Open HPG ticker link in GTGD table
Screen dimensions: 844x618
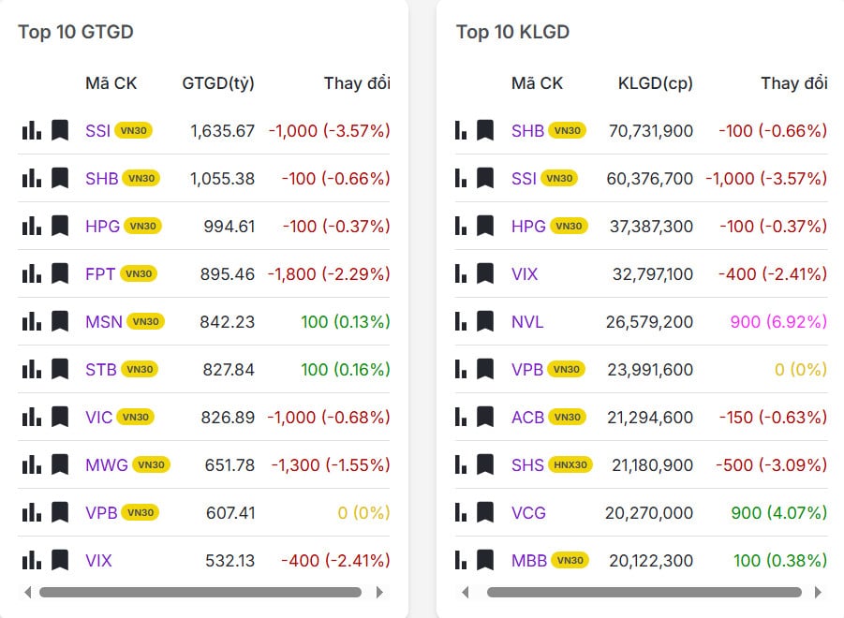coord(101,226)
